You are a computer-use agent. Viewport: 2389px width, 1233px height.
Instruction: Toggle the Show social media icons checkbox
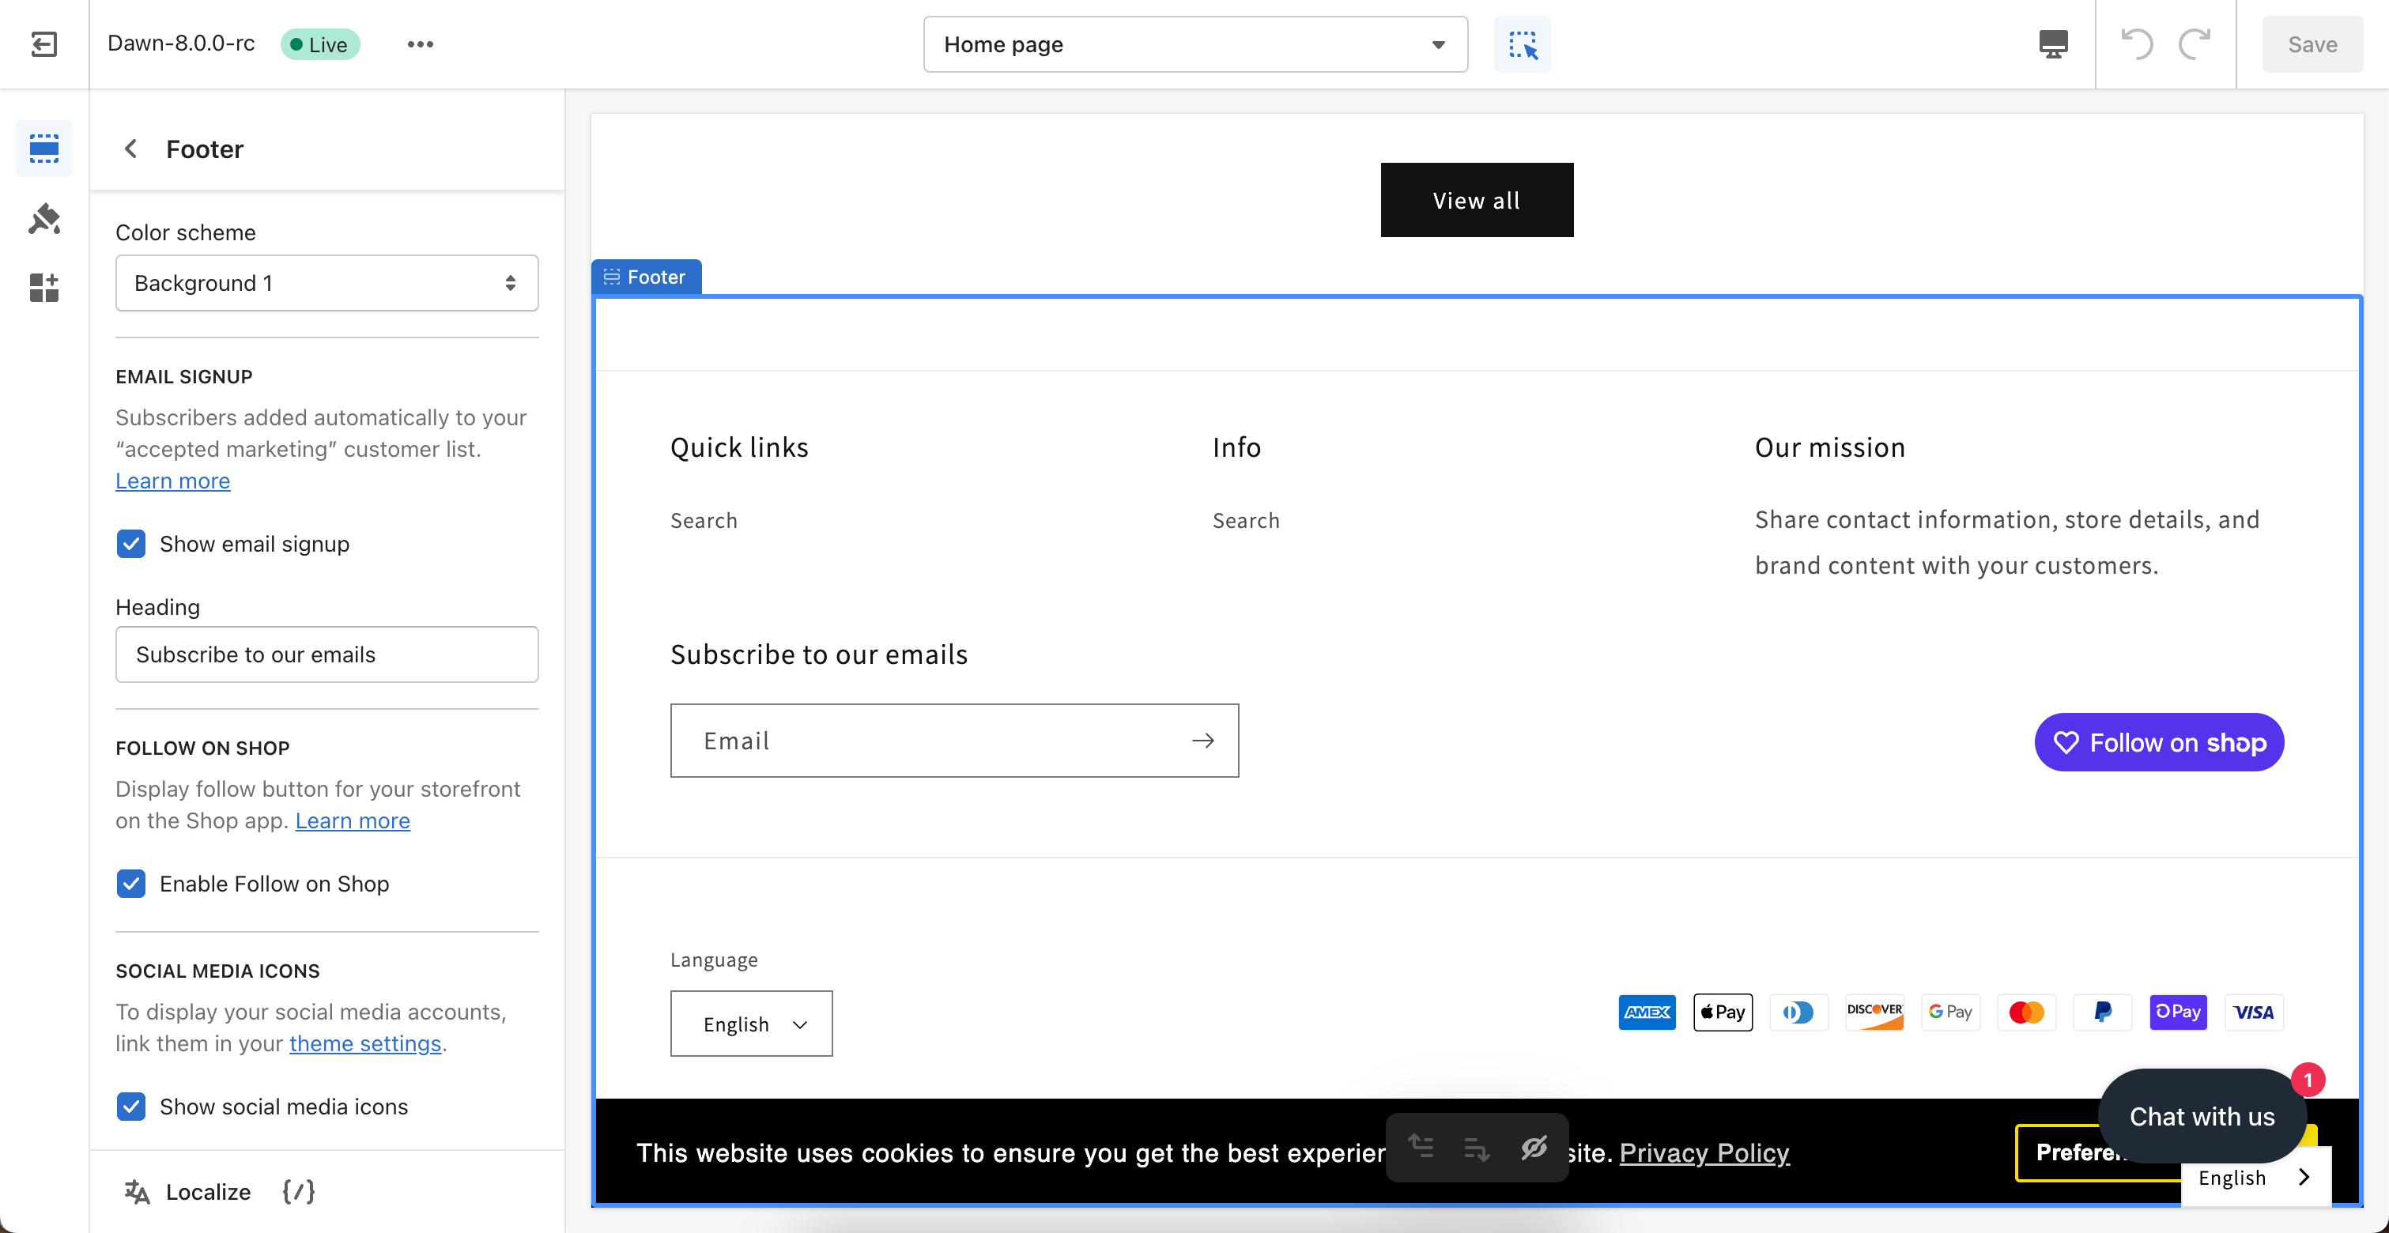click(x=130, y=1106)
